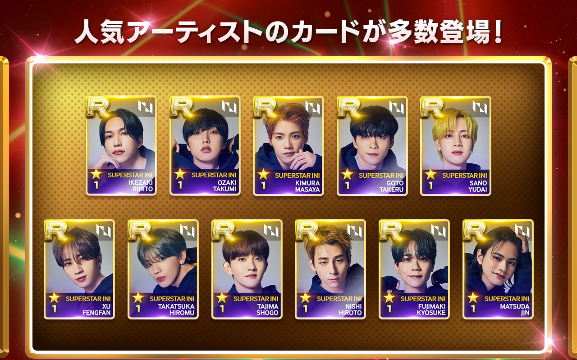The width and height of the screenshot is (577, 360).
Task: Pick the TAJIMA SHOGO card
Action: click(x=247, y=269)
